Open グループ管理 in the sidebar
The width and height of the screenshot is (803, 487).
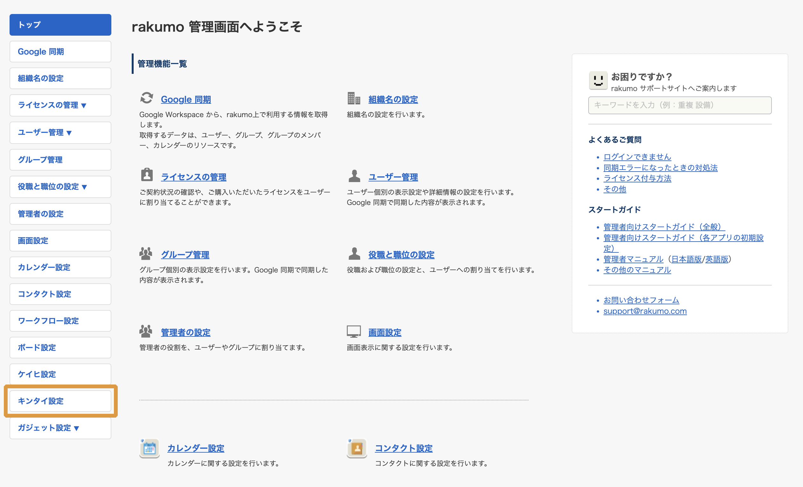tap(60, 160)
